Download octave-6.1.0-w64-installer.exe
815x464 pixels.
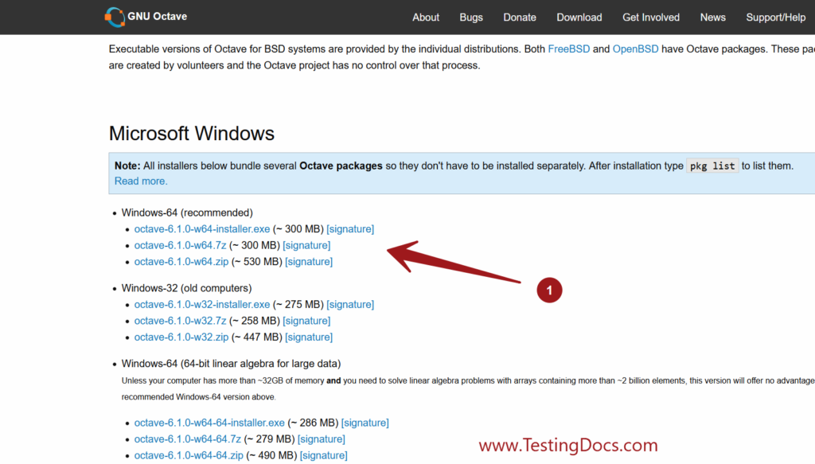(202, 229)
